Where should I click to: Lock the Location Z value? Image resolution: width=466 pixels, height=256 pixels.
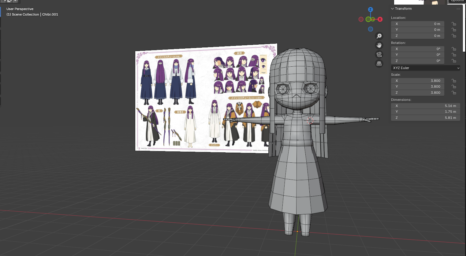point(454,36)
